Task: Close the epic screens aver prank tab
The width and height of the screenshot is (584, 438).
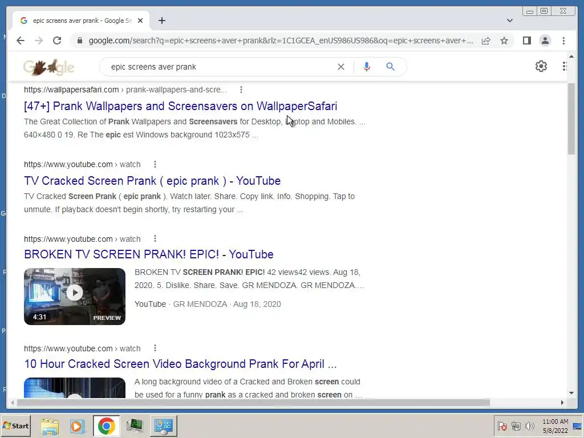Action: 140,21
